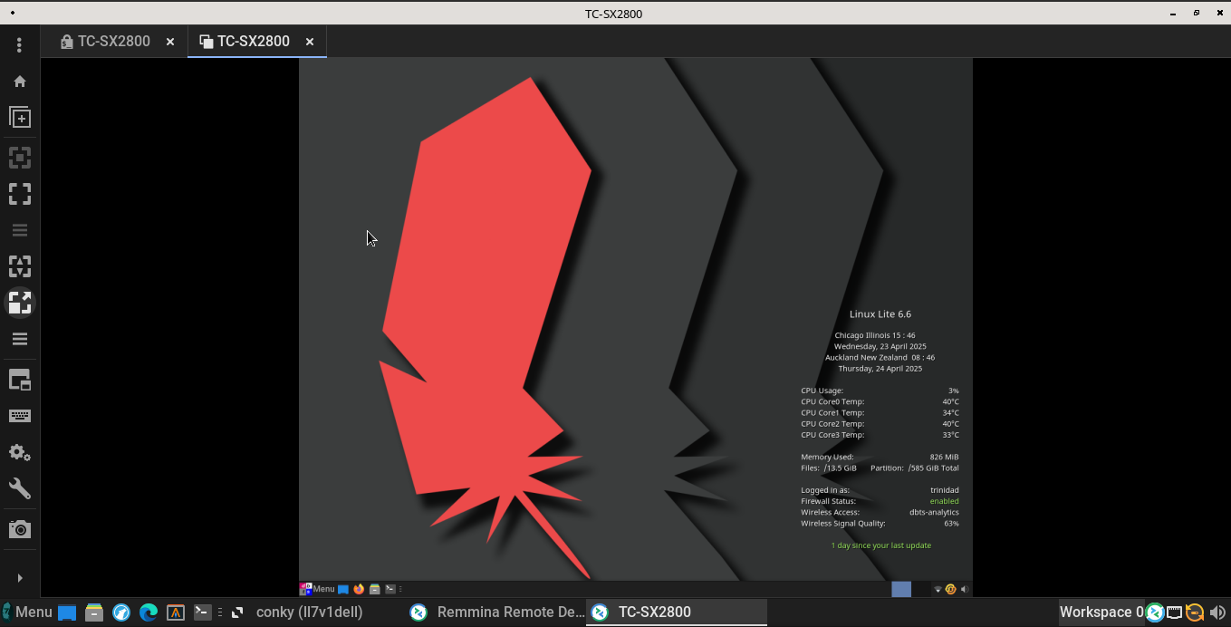
Task: Click the '1 day since your last update' text
Action: point(880,545)
